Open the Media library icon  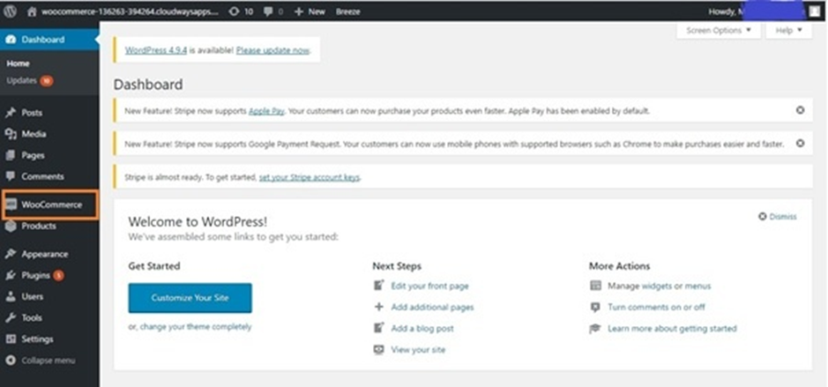tap(11, 134)
